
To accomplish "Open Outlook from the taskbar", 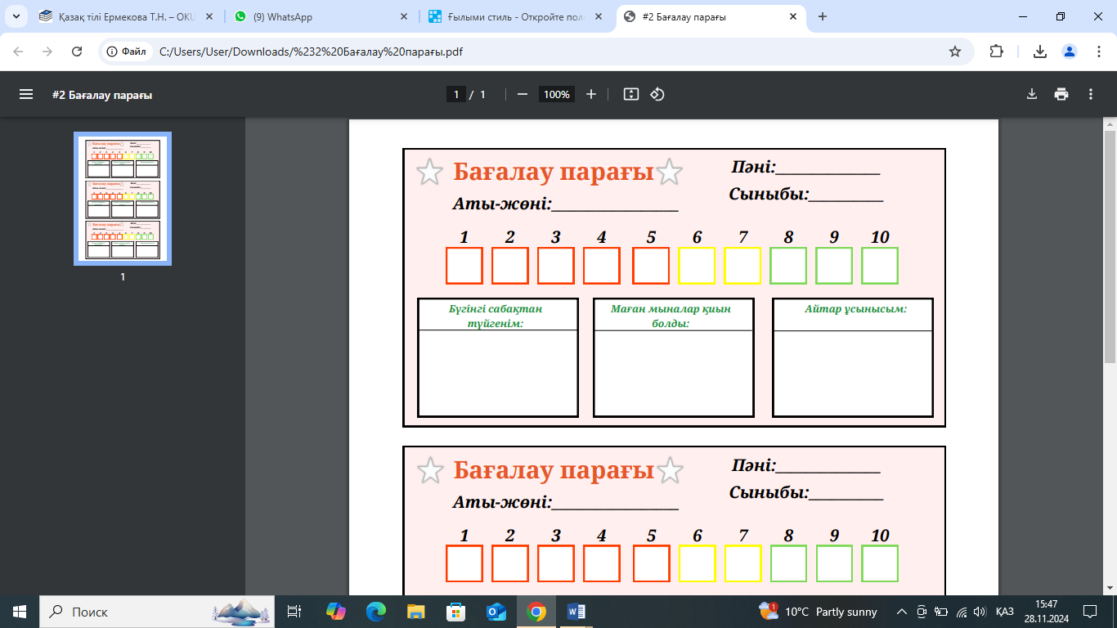I will [x=496, y=612].
